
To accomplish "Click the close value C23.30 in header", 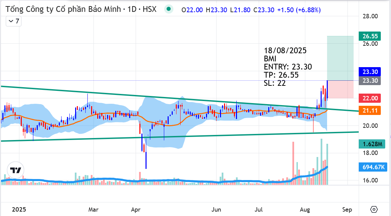I will point(264,10).
